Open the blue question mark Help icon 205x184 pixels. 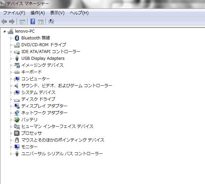[33, 21]
